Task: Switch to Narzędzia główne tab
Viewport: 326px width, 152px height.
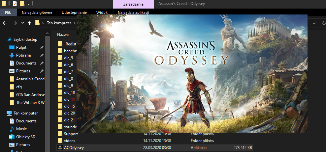Action: click(x=37, y=13)
